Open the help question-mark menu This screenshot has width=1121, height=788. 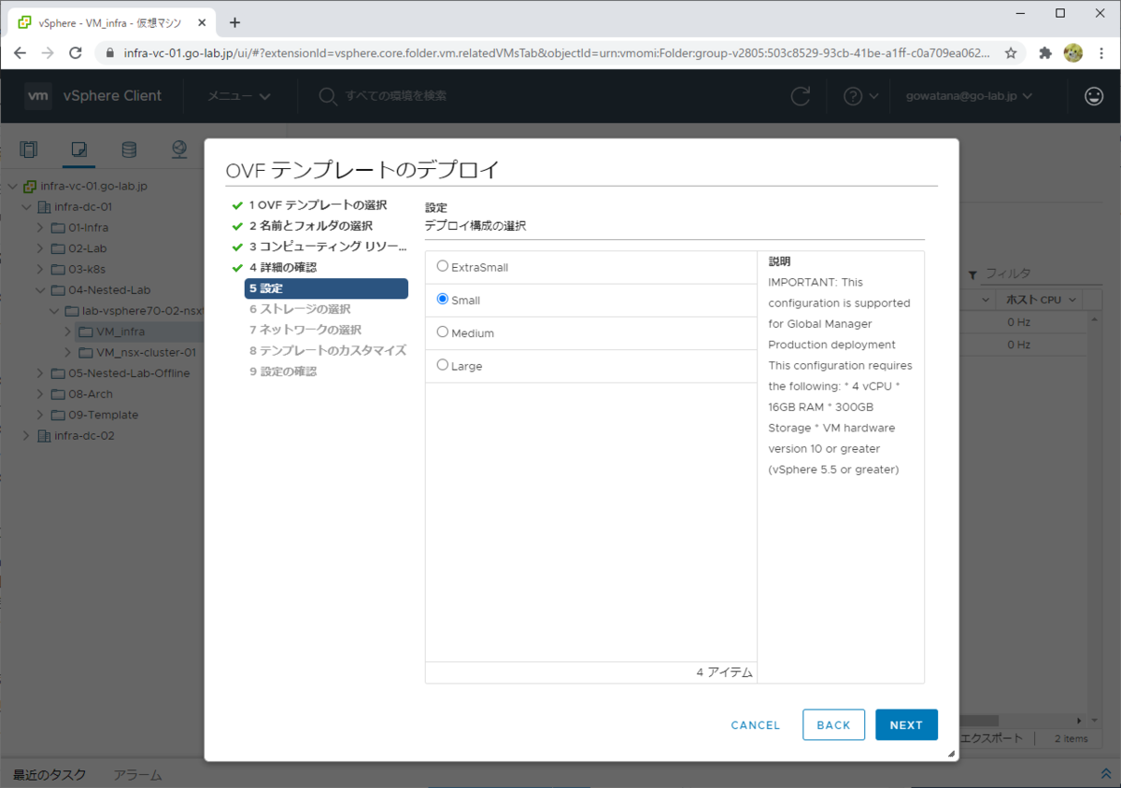pyautogui.click(x=860, y=95)
